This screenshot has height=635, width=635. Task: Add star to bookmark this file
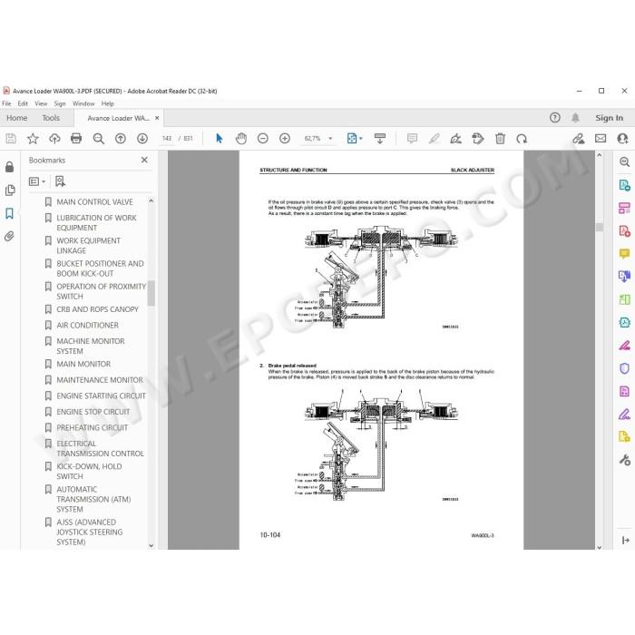(33, 139)
